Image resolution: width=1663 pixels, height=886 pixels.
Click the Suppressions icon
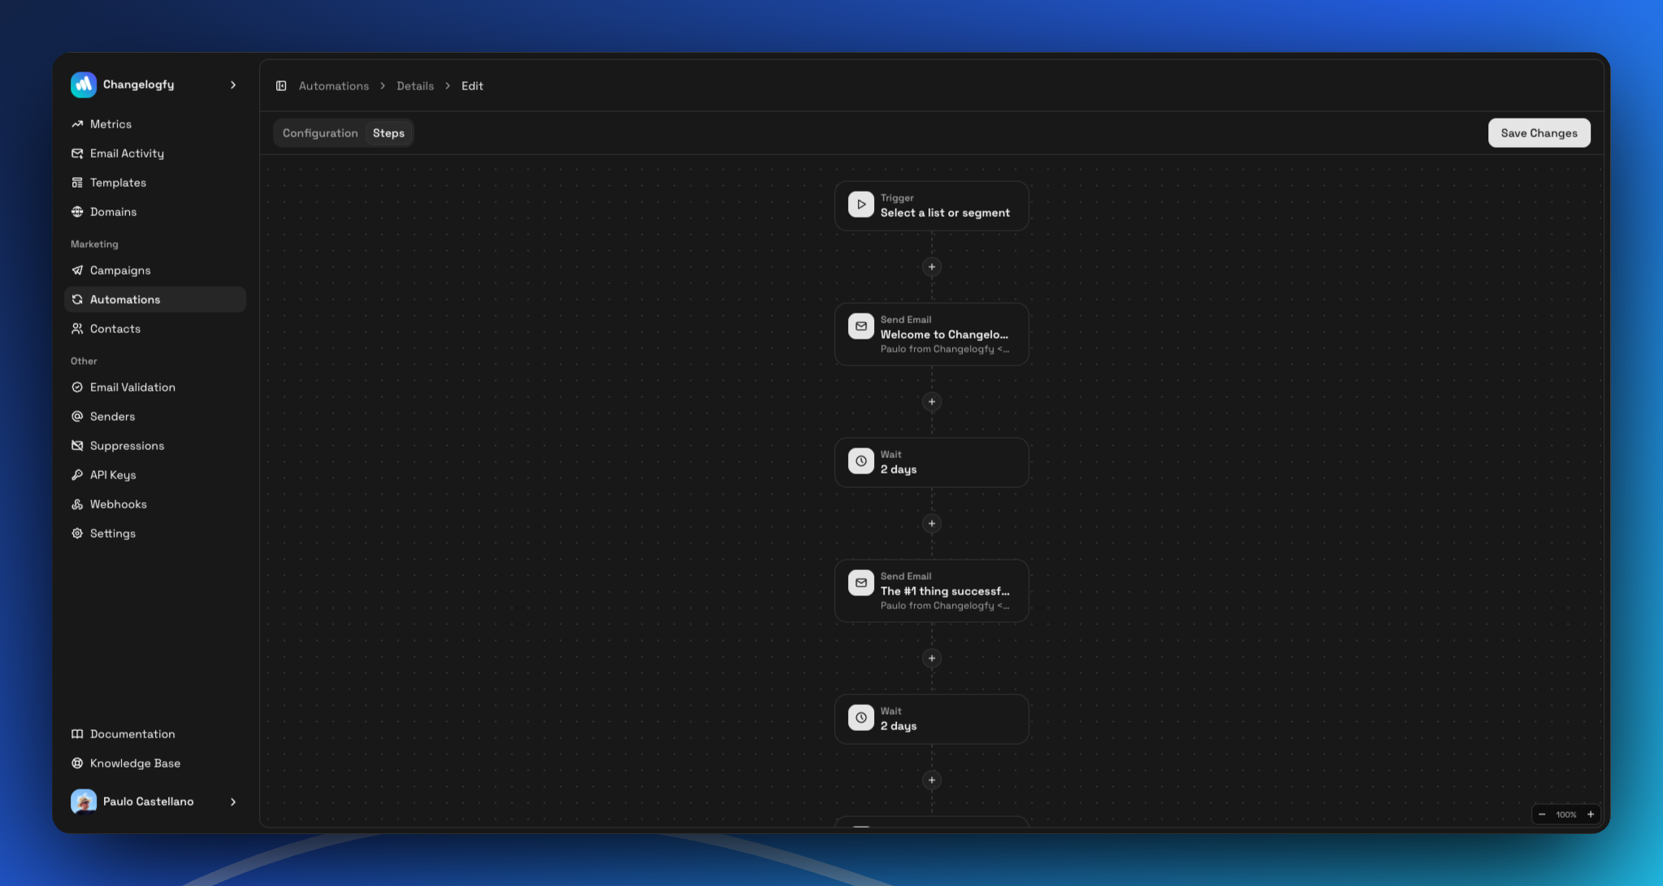point(77,445)
